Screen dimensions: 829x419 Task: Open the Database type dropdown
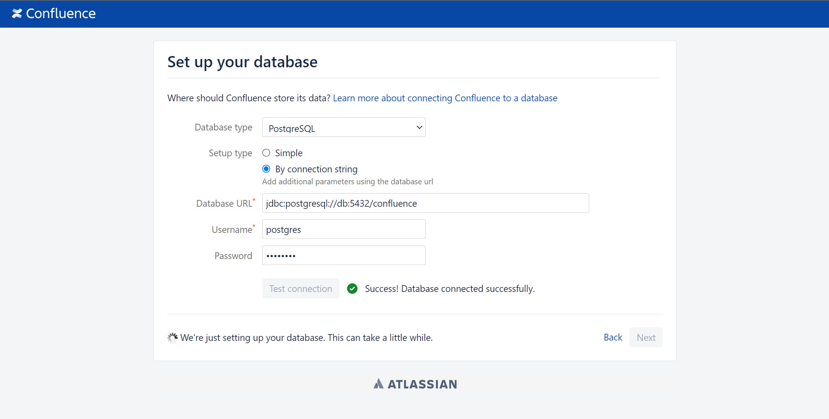[343, 127]
